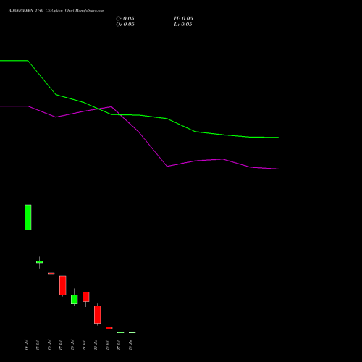Viewport: 362px width, 362px height.
Task: Click the low value L: 0.05
Action: [x=183, y=25]
